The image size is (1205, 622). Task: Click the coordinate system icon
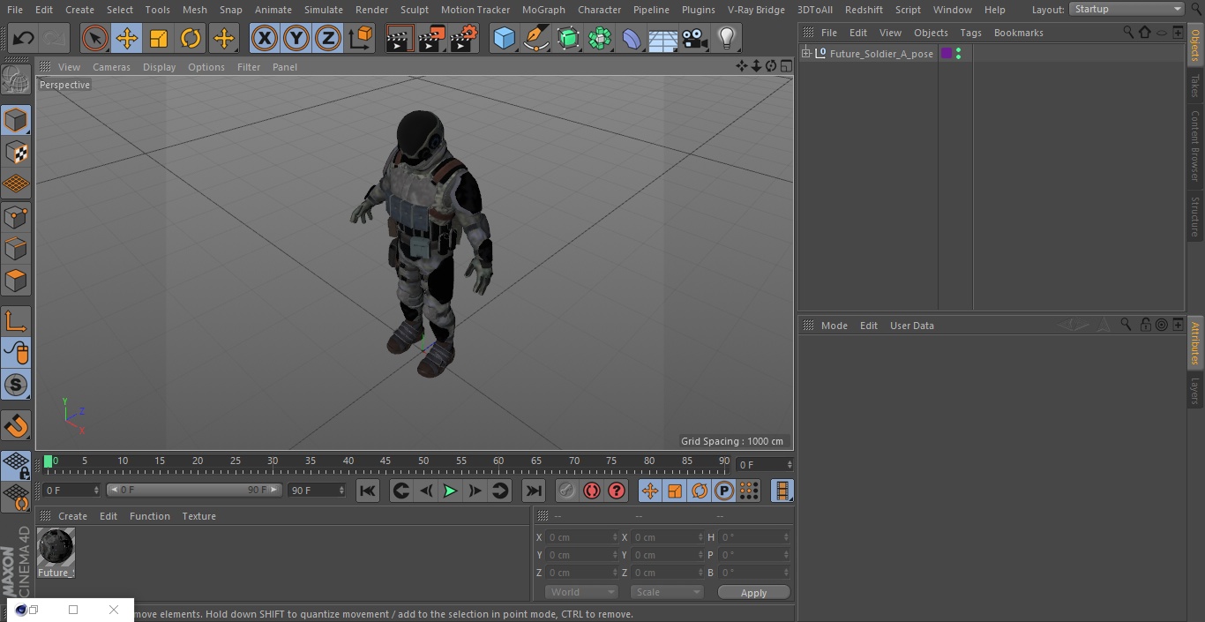361,38
